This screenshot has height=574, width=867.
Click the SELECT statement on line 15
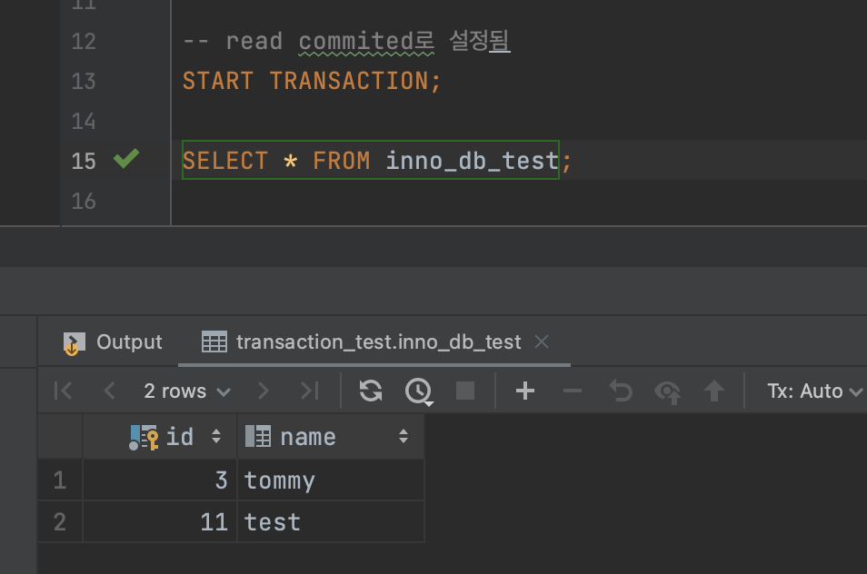tap(370, 161)
